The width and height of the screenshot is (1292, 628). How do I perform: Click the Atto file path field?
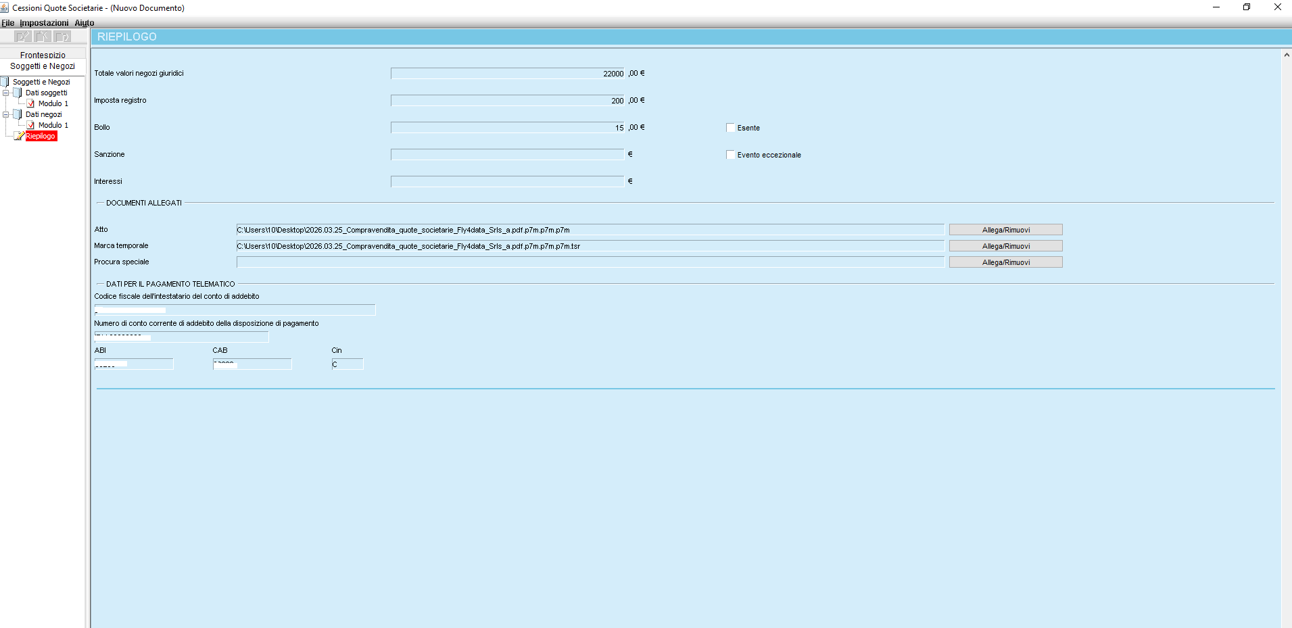point(590,230)
